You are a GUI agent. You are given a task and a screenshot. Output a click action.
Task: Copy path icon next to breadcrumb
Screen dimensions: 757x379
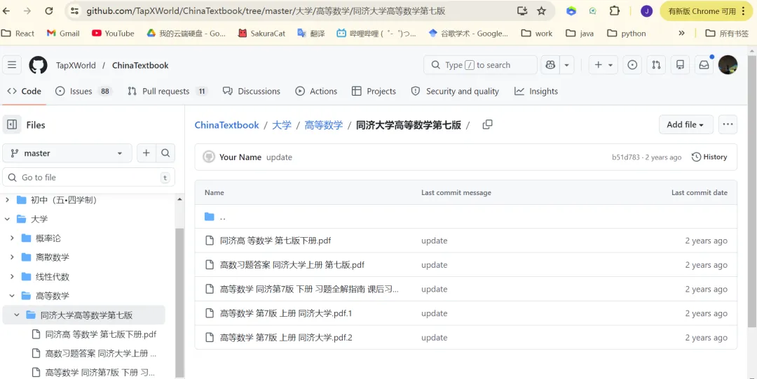(x=488, y=124)
